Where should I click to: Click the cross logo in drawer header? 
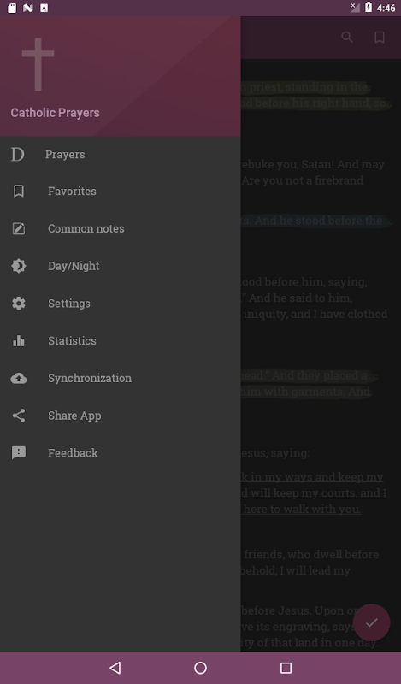[x=38, y=64]
